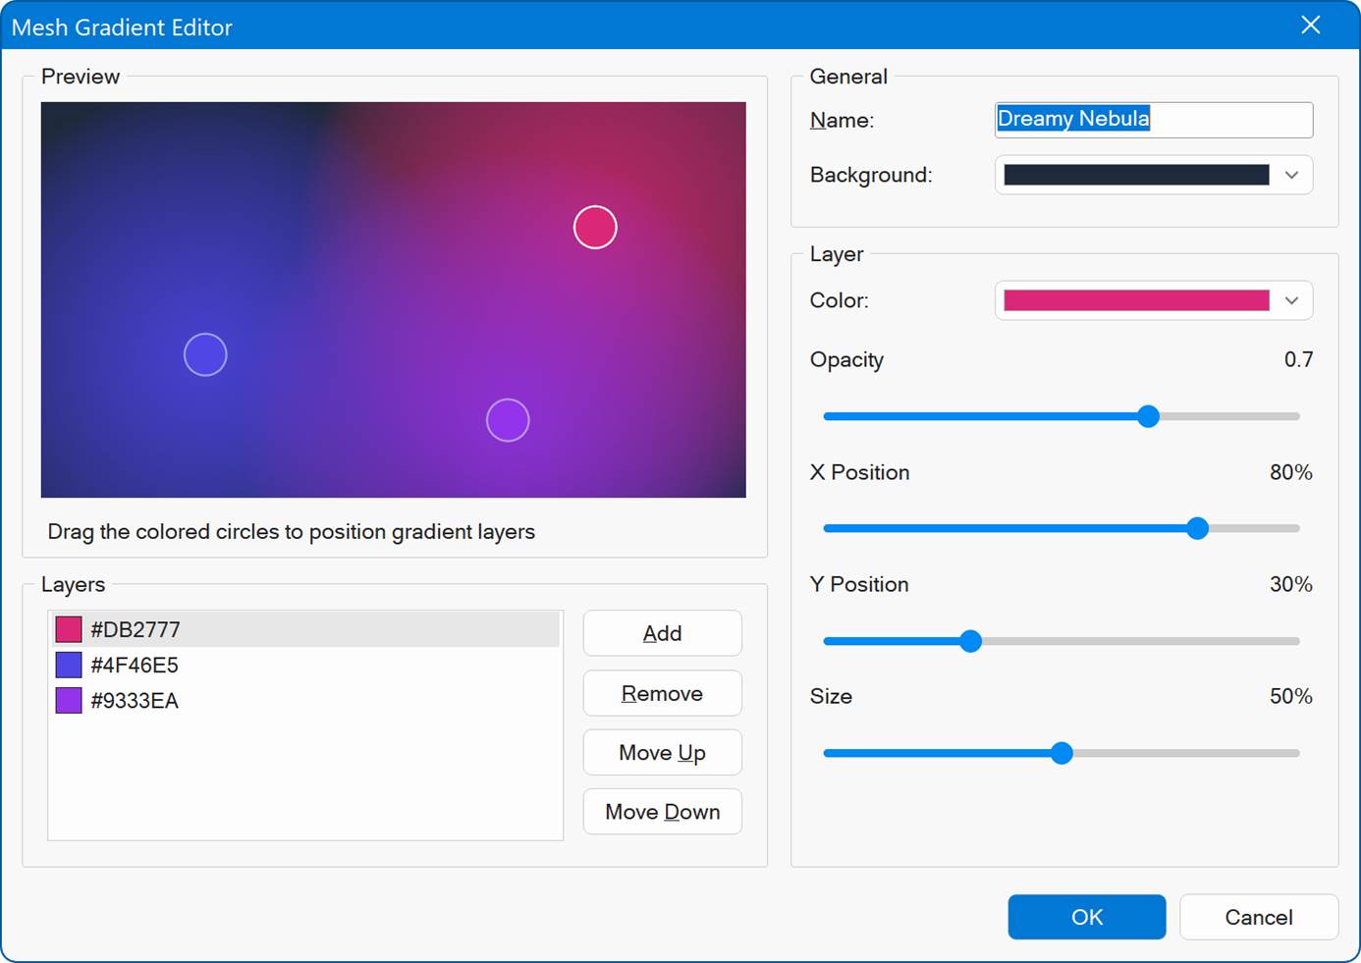Click the indigo gradient circle in preview
This screenshot has height=963, width=1361.
(x=205, y=354)
